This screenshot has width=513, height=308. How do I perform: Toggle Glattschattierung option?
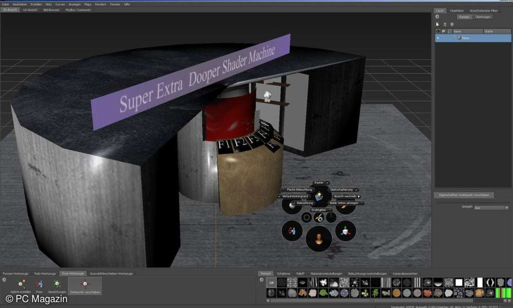coord(344,190)
